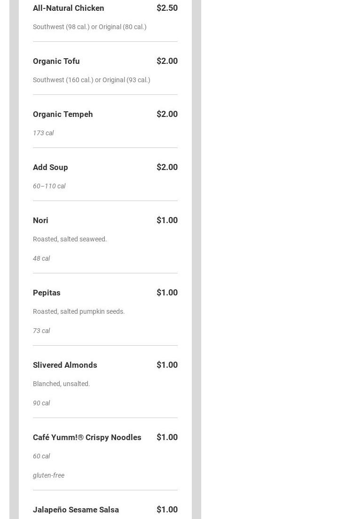Click the "Roasted, salted seaweed." description
Screen dimensions: 362x519
(x=70, y=239)
